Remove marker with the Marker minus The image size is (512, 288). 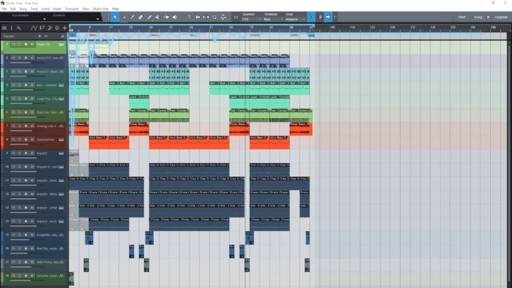pos(46,36)
